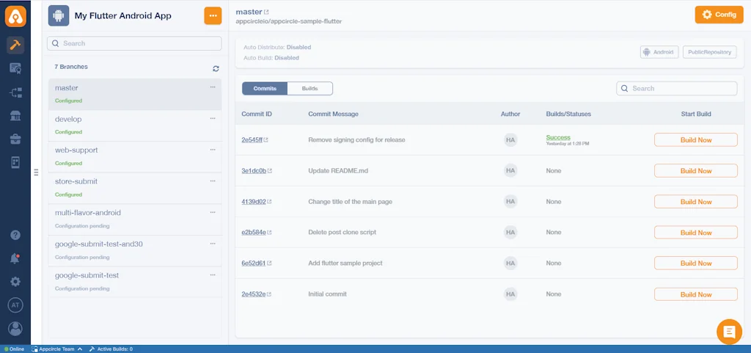Image resolution: width=751 pixels, height=353 pixels.
Task: Open the Success build status link
Action: [558, 137]
